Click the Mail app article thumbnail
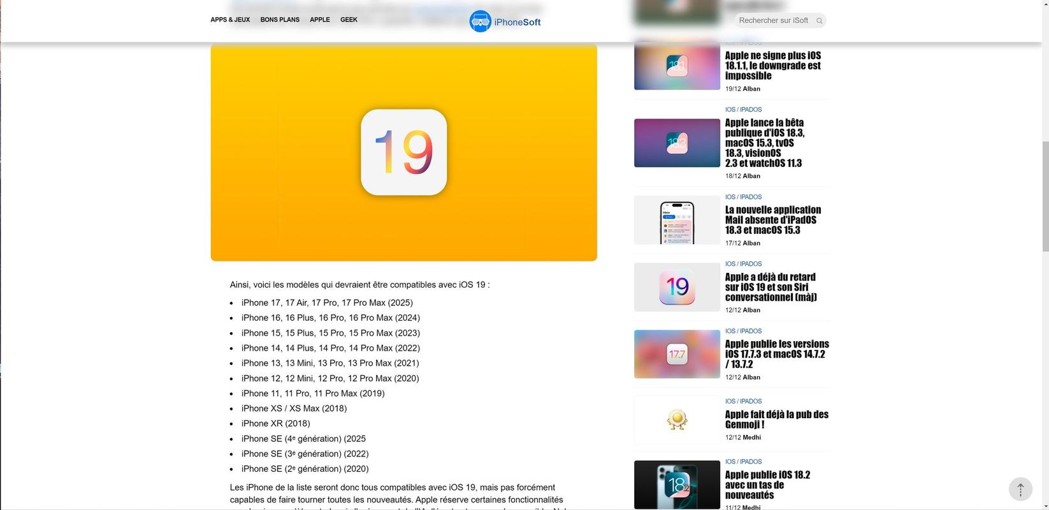The width and height of the screenshot is (1049, 510). coord(677,220)
